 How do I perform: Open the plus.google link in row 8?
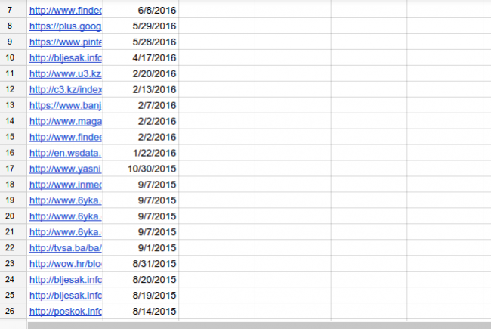point(65,26)
